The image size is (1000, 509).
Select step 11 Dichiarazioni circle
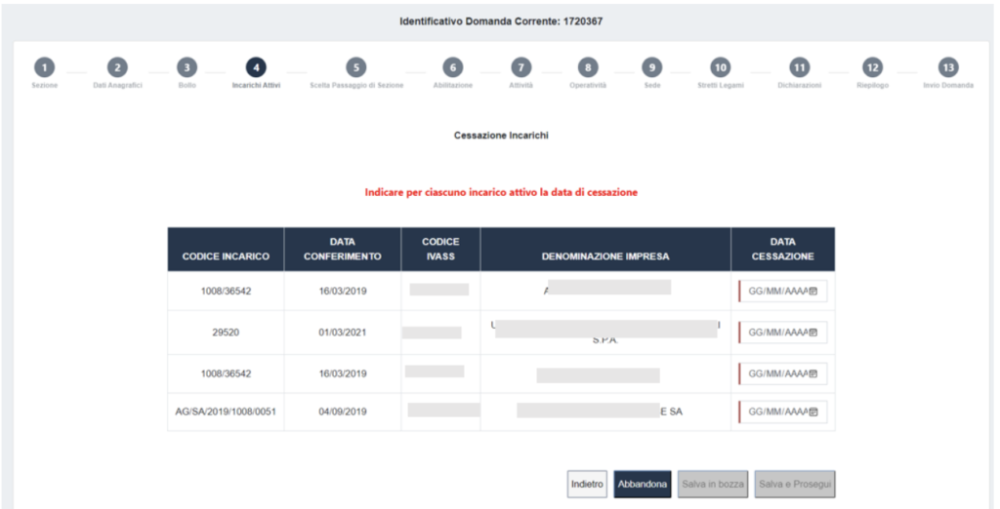(x=799, y=67)
